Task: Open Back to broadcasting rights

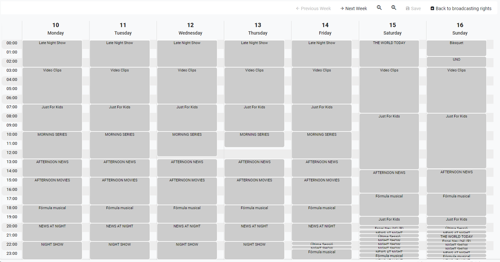Action: pyautogui.click(x=461, y=8)
